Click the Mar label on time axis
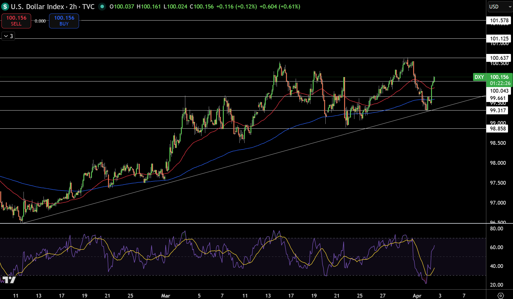 (x=166, y=295)
